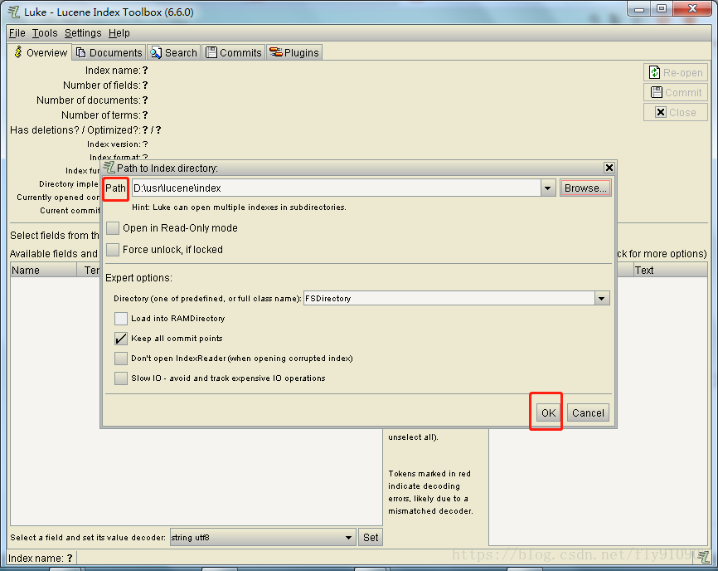718x571 pixels.
Task: Uncheck Keep all commit points
Action: pos(121,338)
